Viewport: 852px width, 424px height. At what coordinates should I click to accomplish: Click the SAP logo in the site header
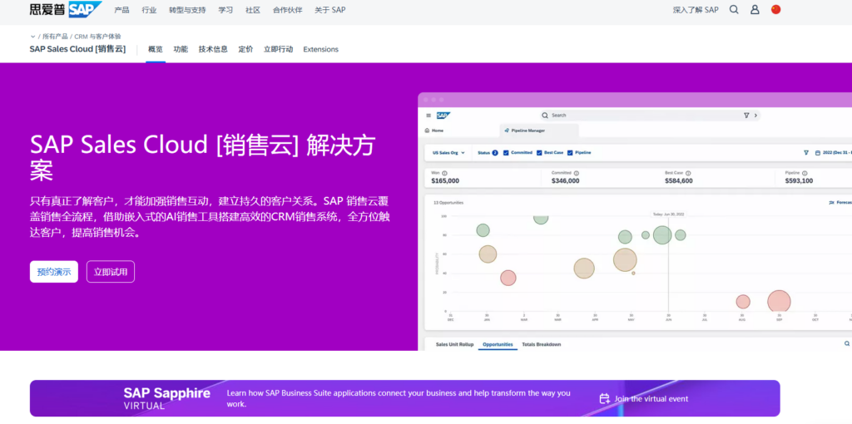(x=66, y=9)
